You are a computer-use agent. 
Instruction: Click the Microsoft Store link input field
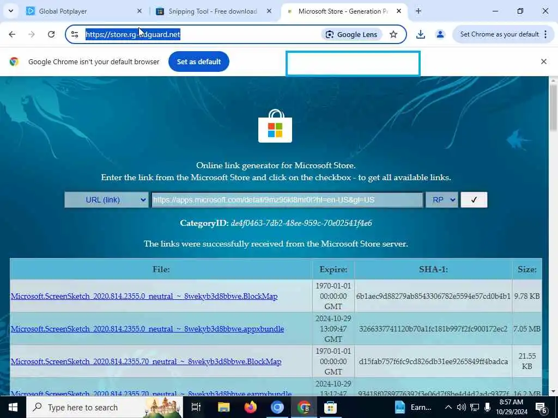(287, 200)
